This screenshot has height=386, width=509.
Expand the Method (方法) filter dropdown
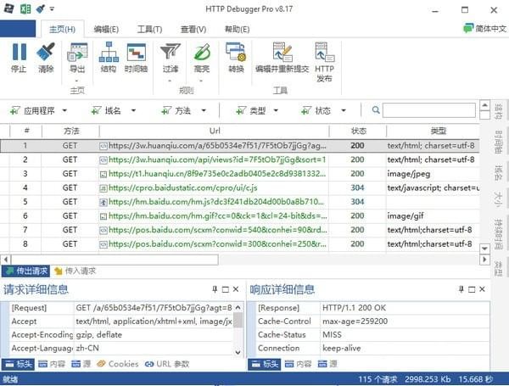click(204, 110)
